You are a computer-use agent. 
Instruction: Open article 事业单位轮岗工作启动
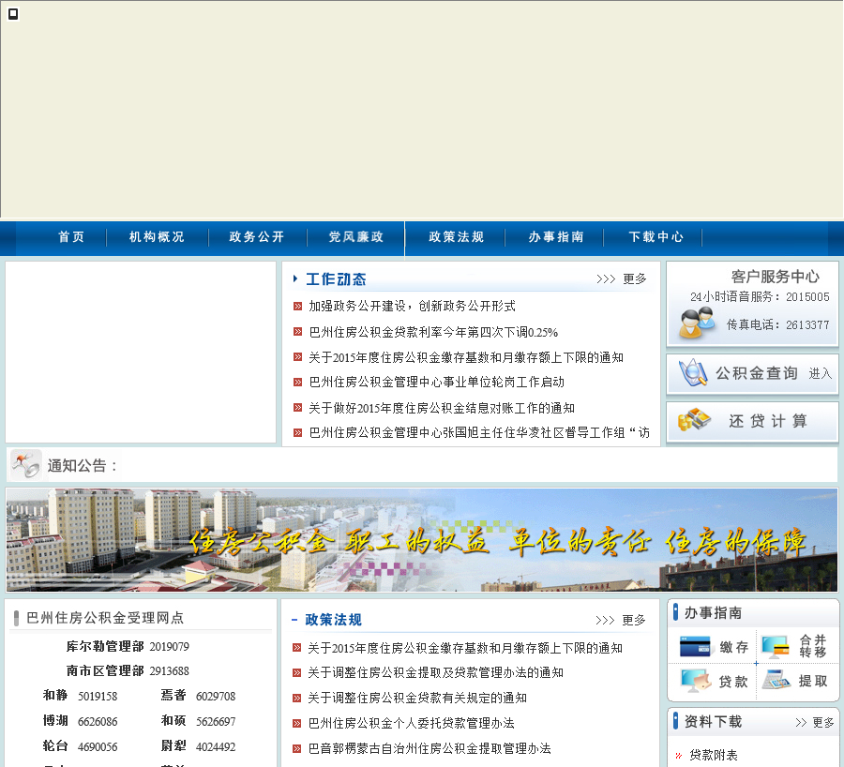click(x=436, y=383)
